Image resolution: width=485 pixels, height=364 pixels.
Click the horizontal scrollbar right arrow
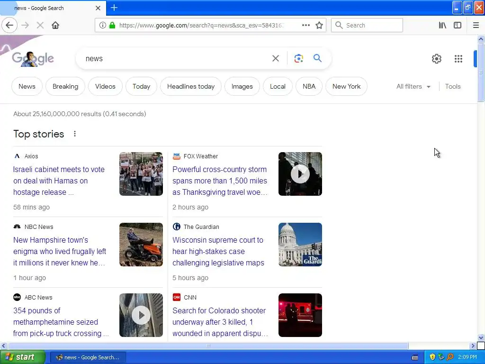click(x=473, y=346)
